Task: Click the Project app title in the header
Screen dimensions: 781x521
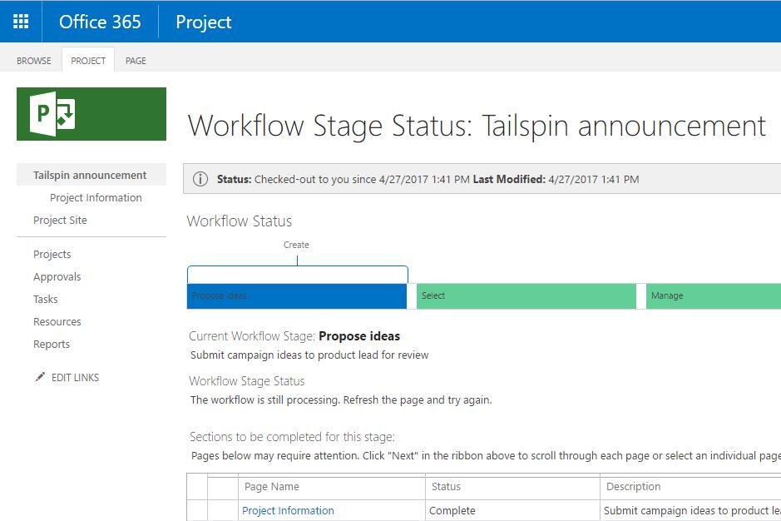Action: pyautogui.click(x=204, y=22)
